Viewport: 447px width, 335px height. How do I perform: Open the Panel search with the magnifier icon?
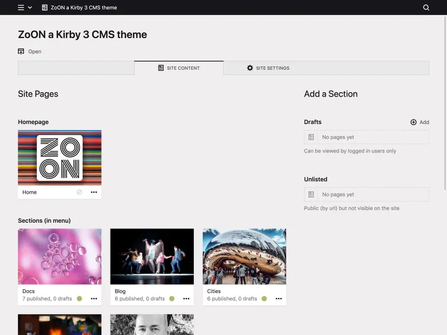[426, 8]
